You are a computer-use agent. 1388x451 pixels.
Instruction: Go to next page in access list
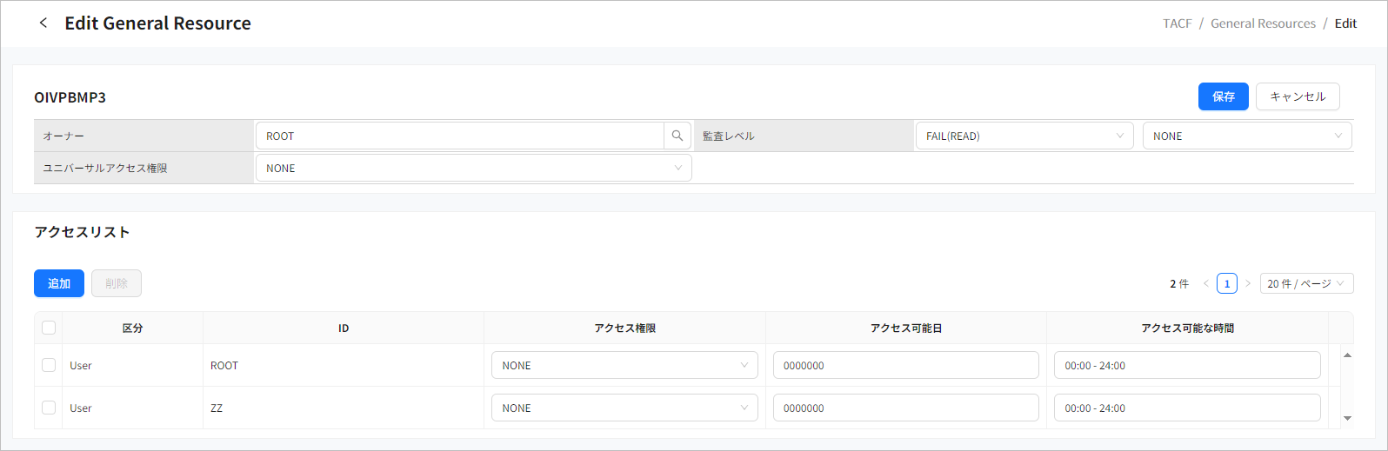(1248, 284)
